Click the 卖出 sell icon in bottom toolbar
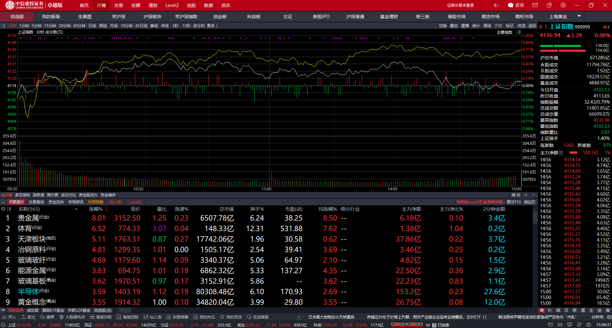Screen dimensions: 612x328 click(x=28, y=317)
